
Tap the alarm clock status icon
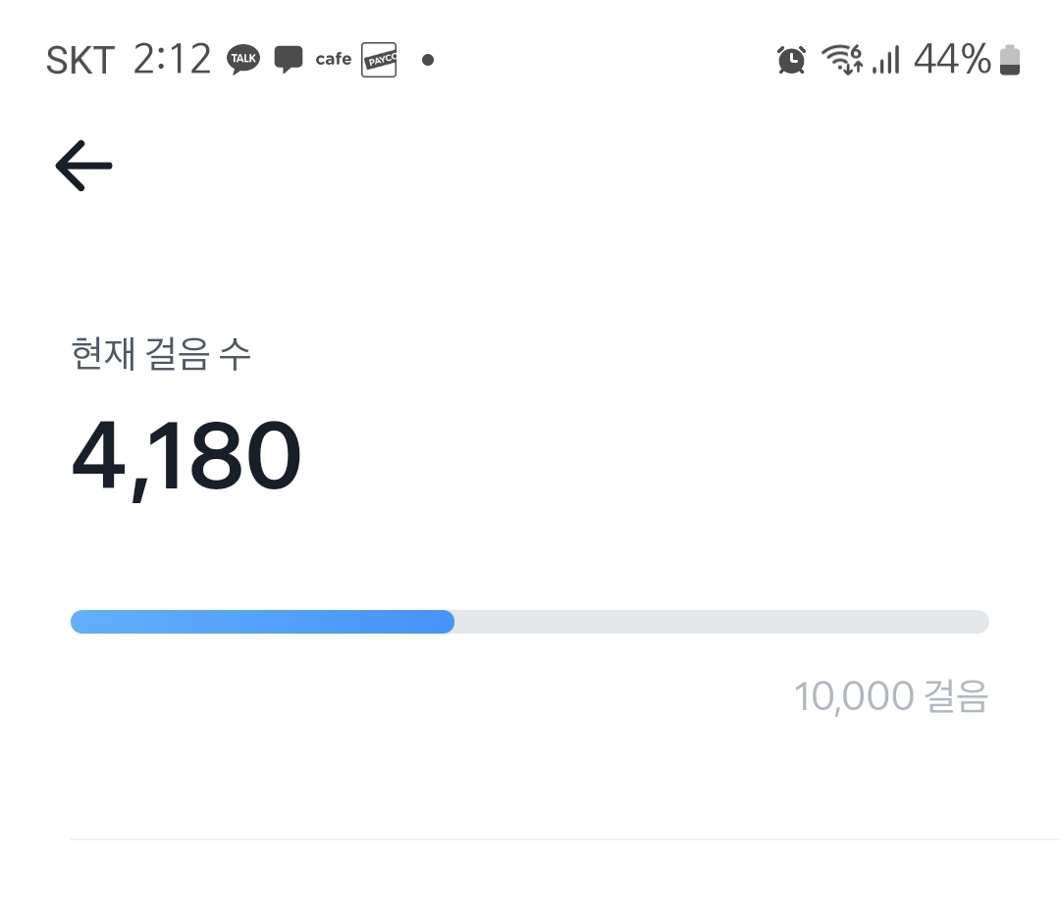[x=791, y=60]
